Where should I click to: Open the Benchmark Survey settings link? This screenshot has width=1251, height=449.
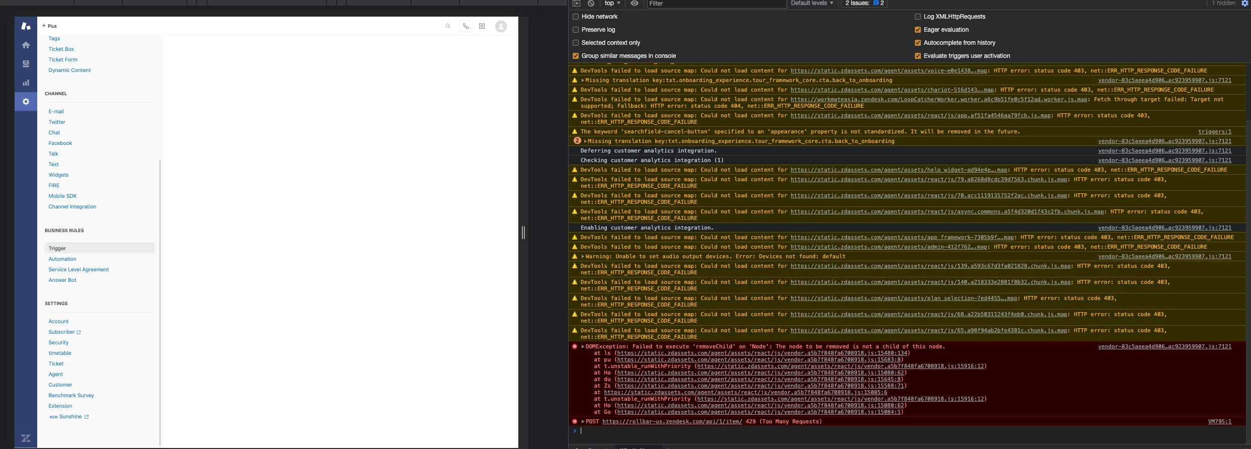coord(71,395)
